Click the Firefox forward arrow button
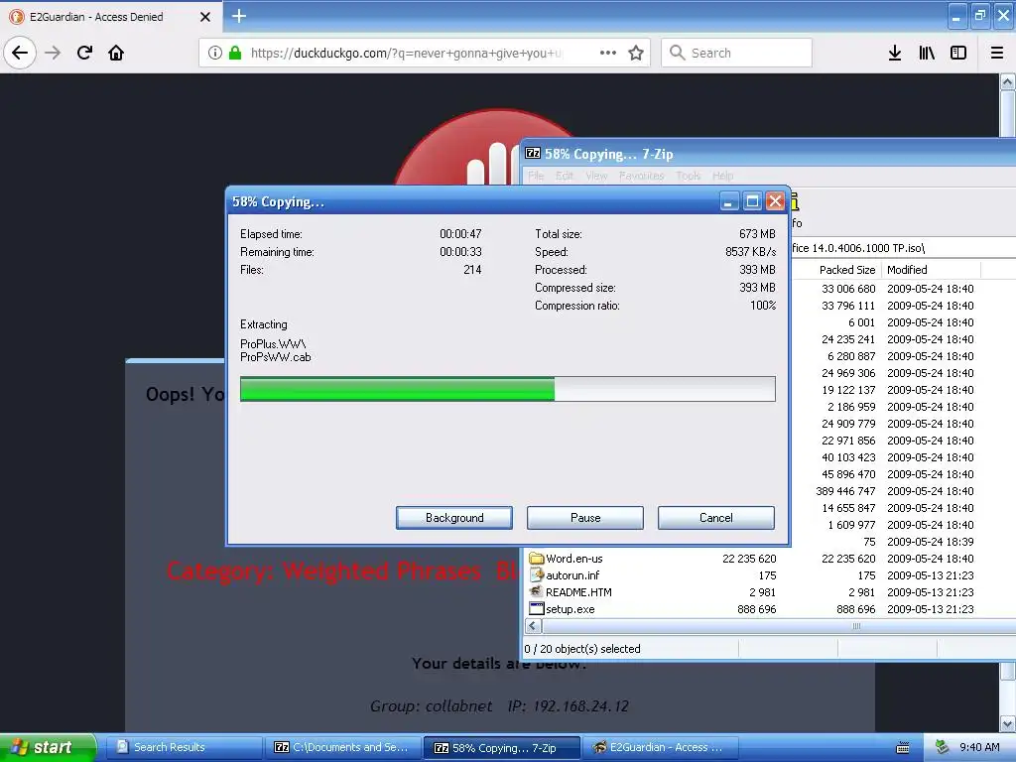The width and height of the screenshot is (1016, 762). [53, 53]
